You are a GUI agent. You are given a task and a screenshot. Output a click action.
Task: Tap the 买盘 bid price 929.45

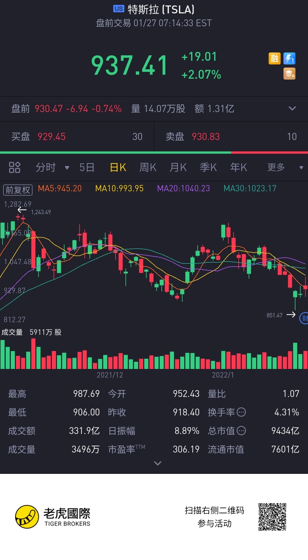coord(52,137)
